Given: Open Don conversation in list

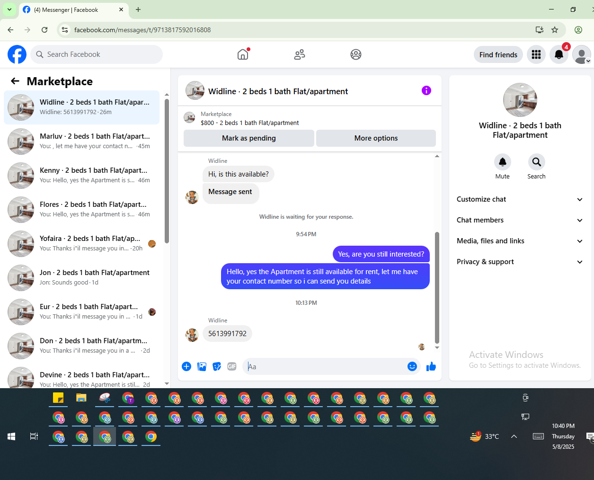Looking at the screenshot, I should 82,346.
